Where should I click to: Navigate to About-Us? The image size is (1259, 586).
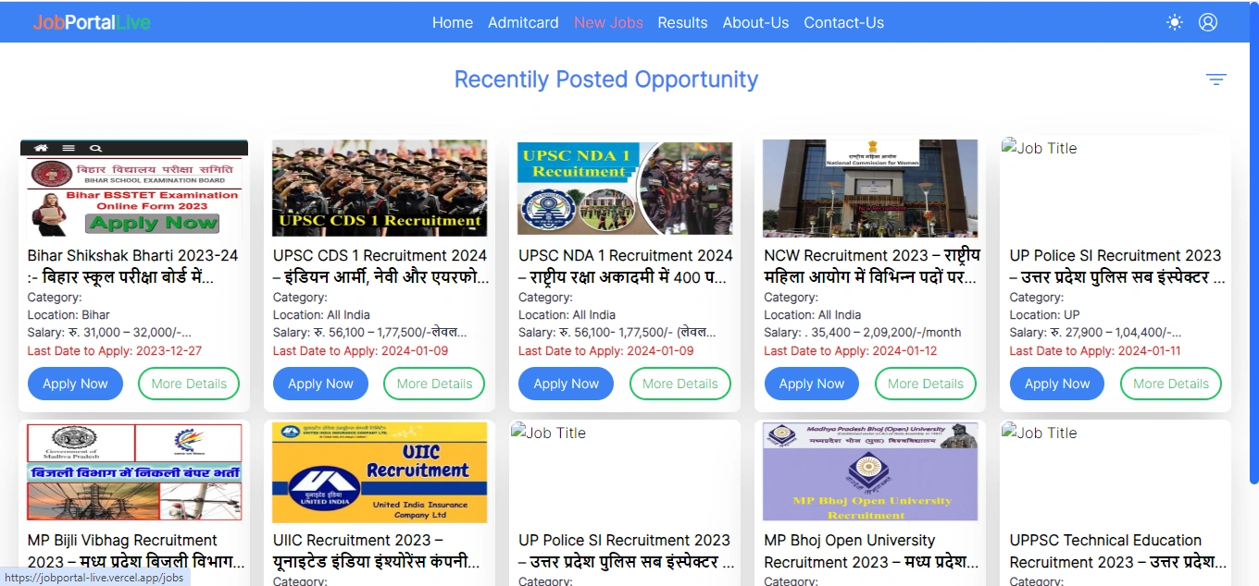[755, 22]
